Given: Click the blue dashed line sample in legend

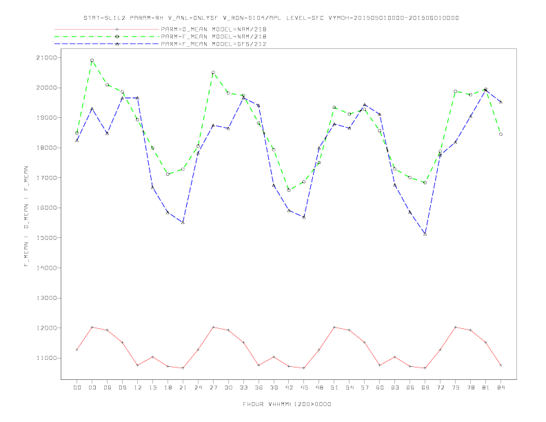Looking at the screenshot, I should (x=107, y=44).
